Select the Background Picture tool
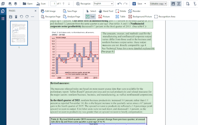Screen dimensions: 198x125 point(140,17)
